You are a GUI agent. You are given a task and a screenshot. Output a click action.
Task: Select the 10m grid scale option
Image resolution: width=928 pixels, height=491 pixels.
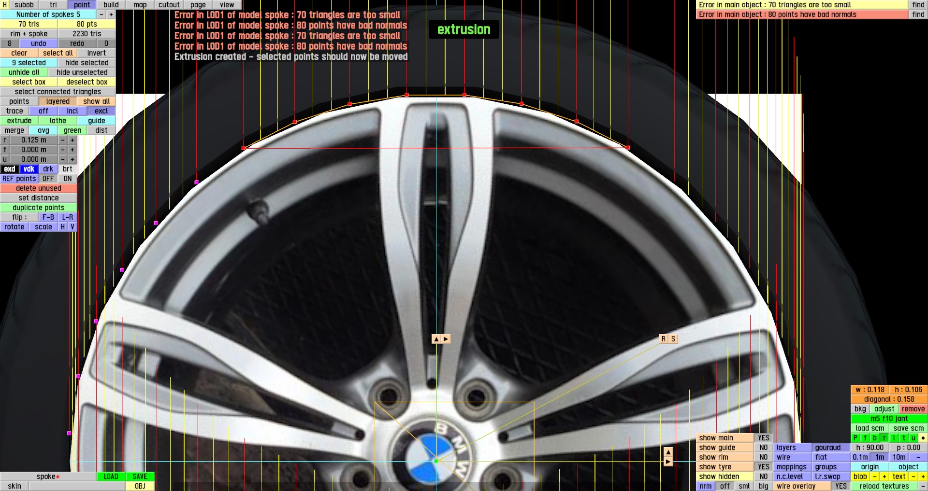pyautogui.click(x=899, y=457)
